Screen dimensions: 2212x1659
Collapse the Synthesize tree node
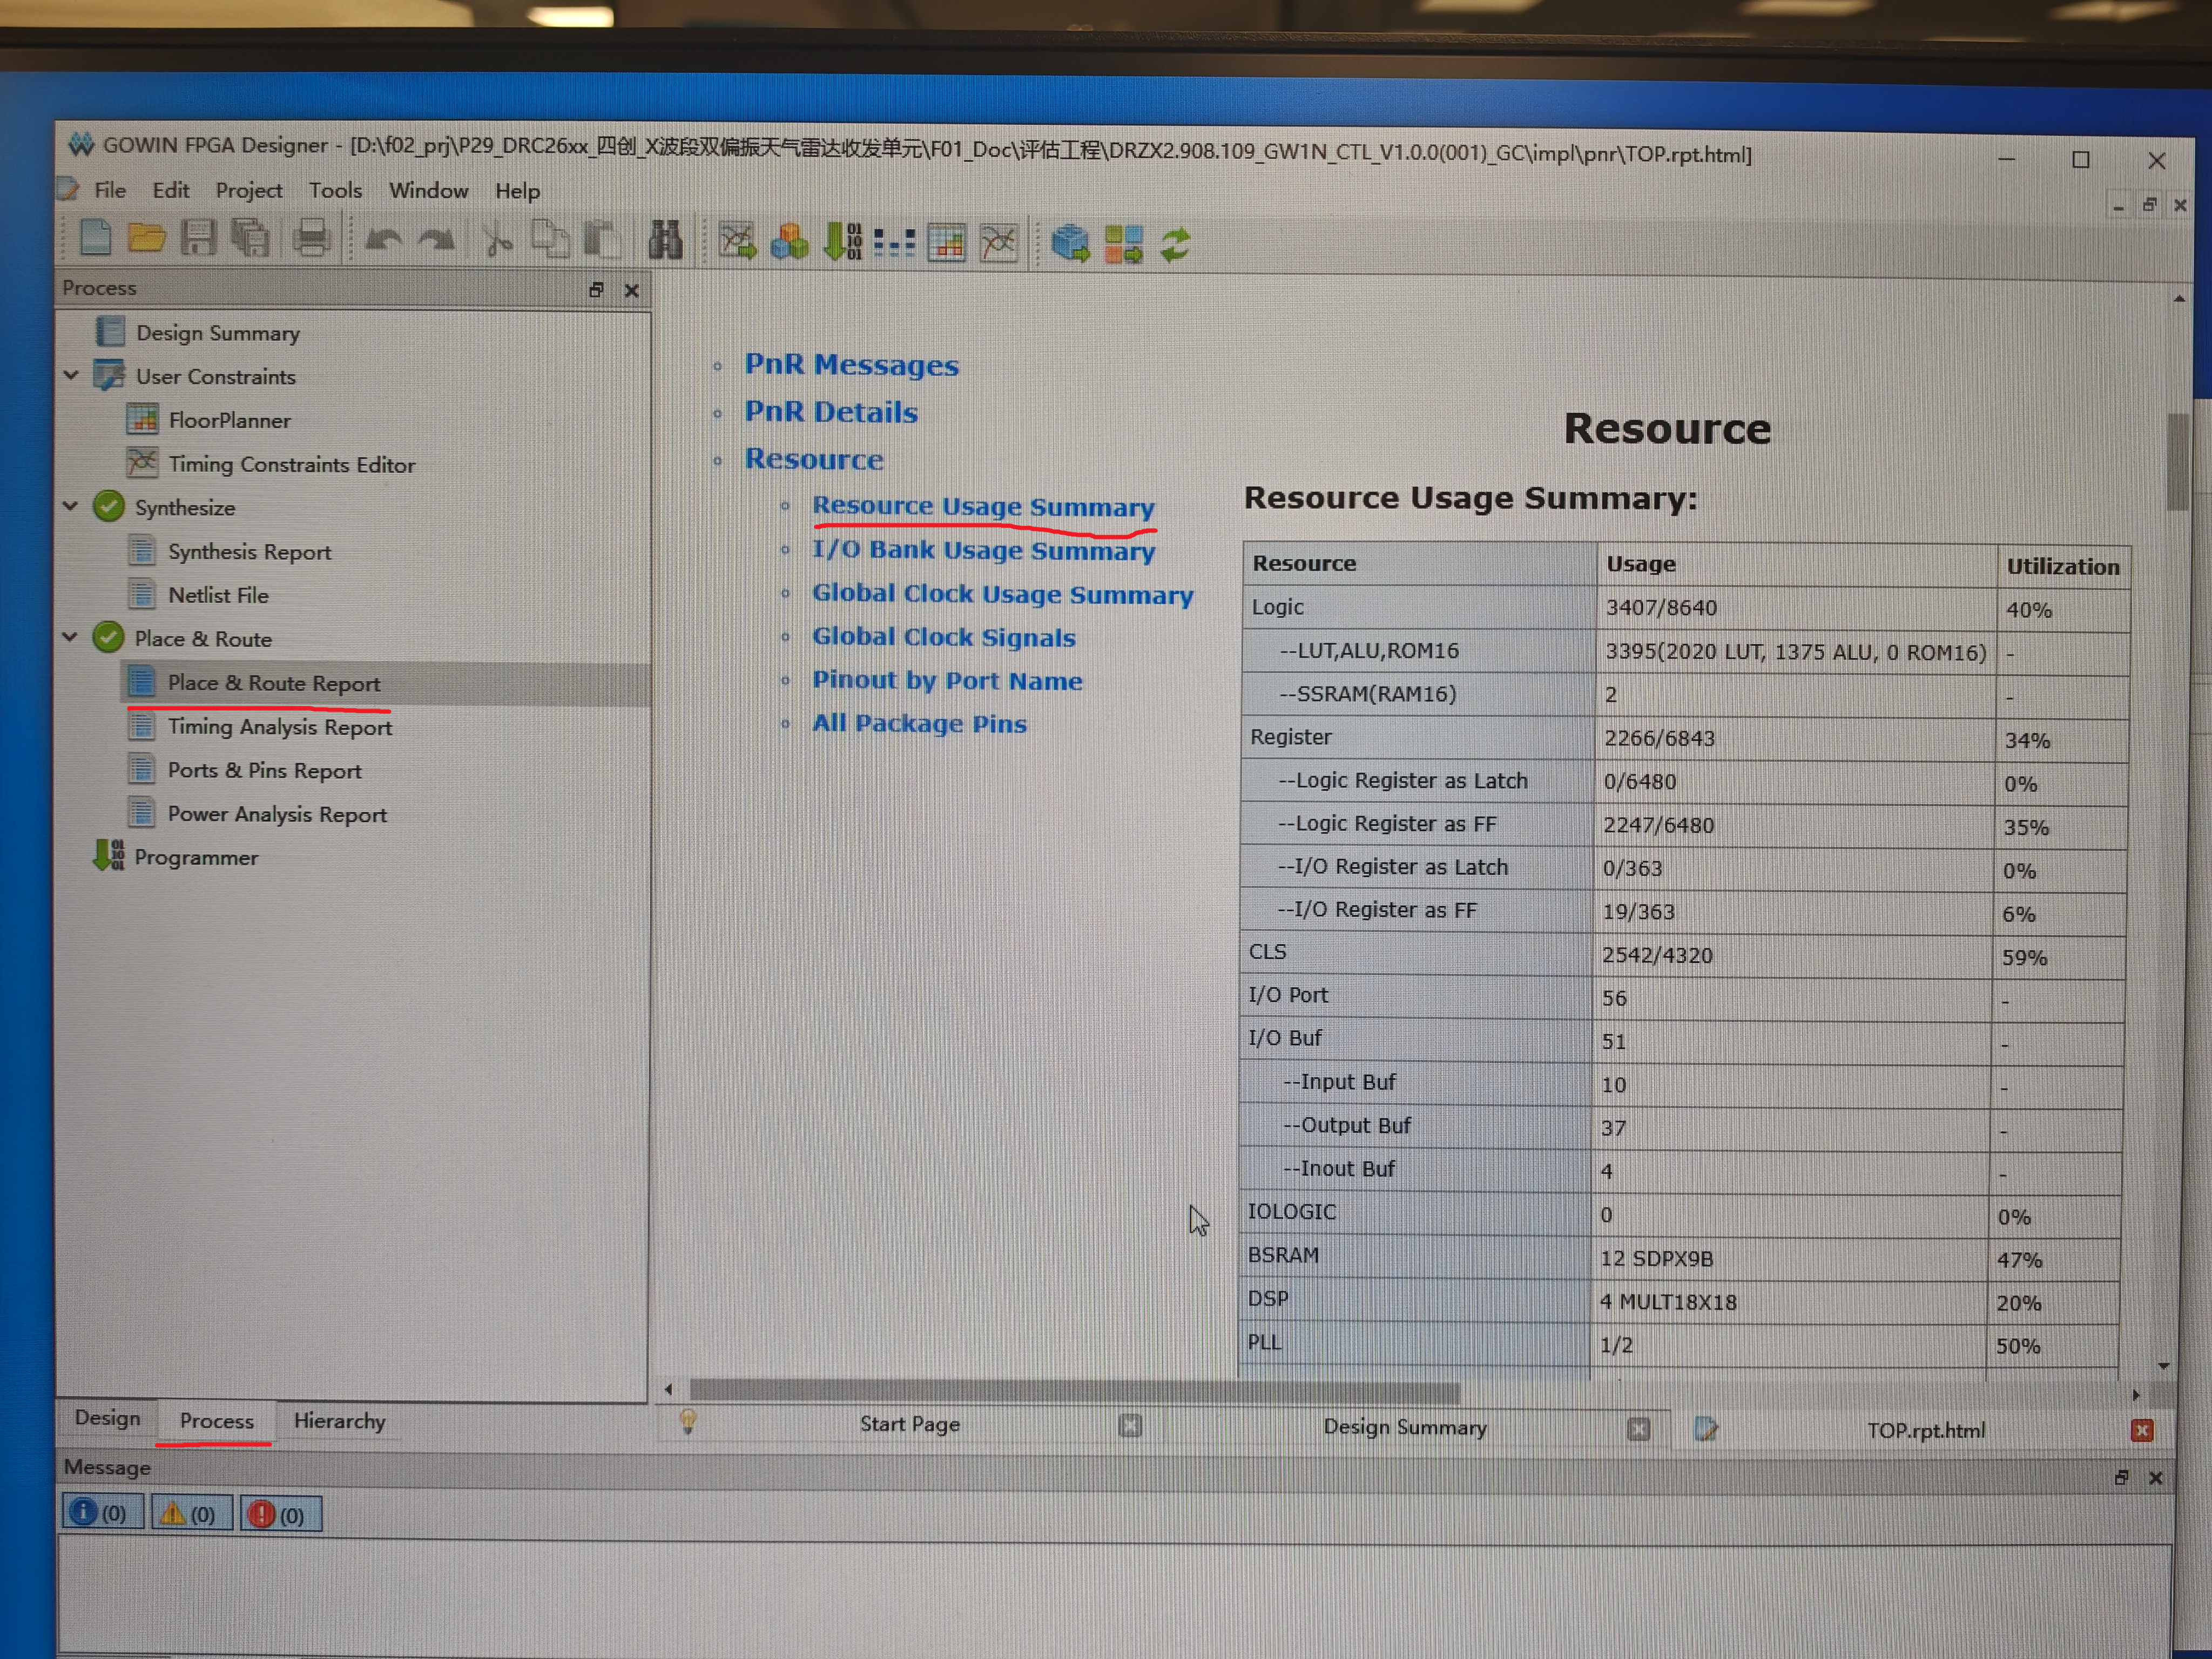click(71, 506)
